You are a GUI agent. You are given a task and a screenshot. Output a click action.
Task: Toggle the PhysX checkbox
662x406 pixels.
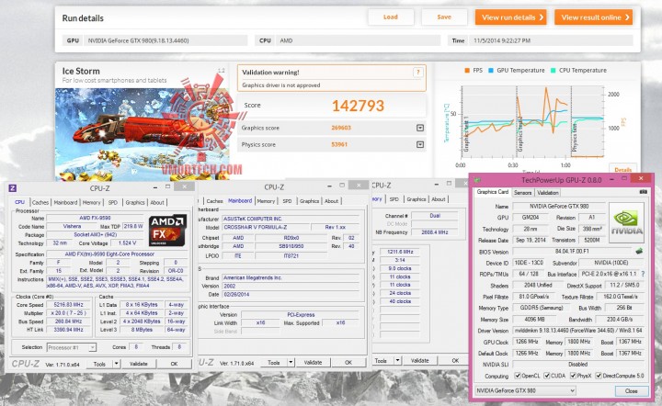point(573,375)
